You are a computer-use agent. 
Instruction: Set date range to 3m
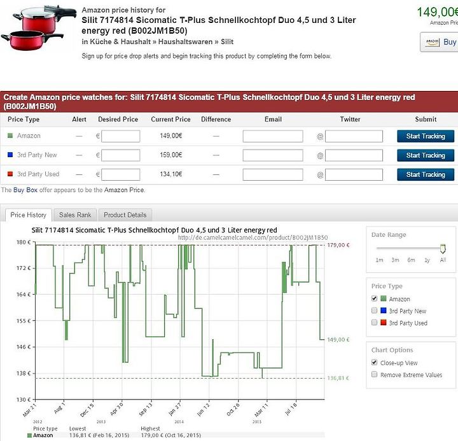(x=395, y=260)
